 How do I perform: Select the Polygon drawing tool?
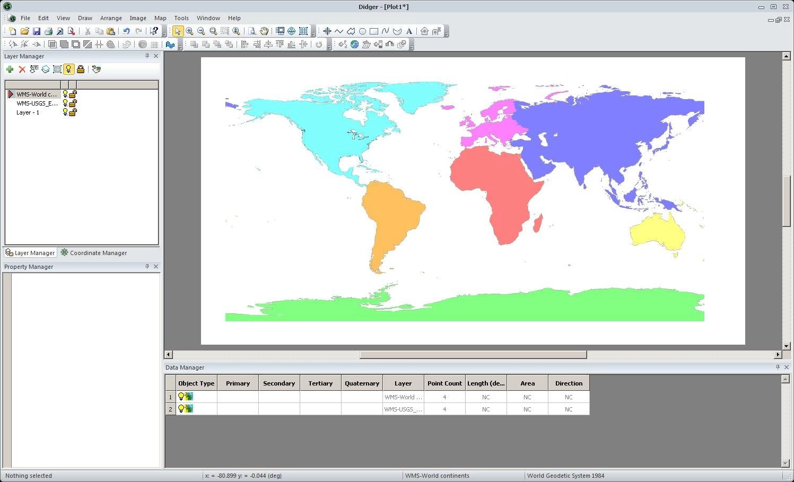coord(351,31)
